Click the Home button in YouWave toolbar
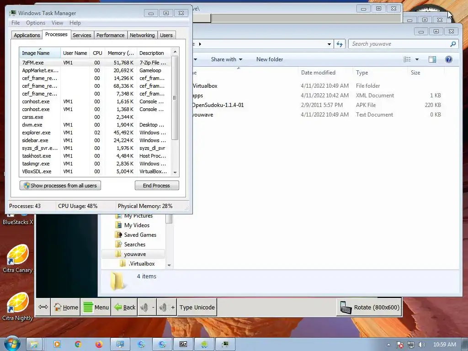 66,307
